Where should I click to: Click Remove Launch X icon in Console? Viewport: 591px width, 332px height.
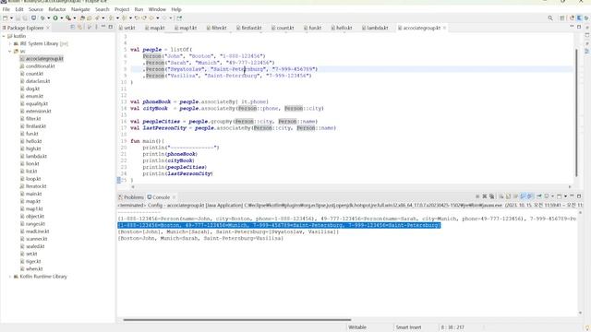[x=484, y=196]
